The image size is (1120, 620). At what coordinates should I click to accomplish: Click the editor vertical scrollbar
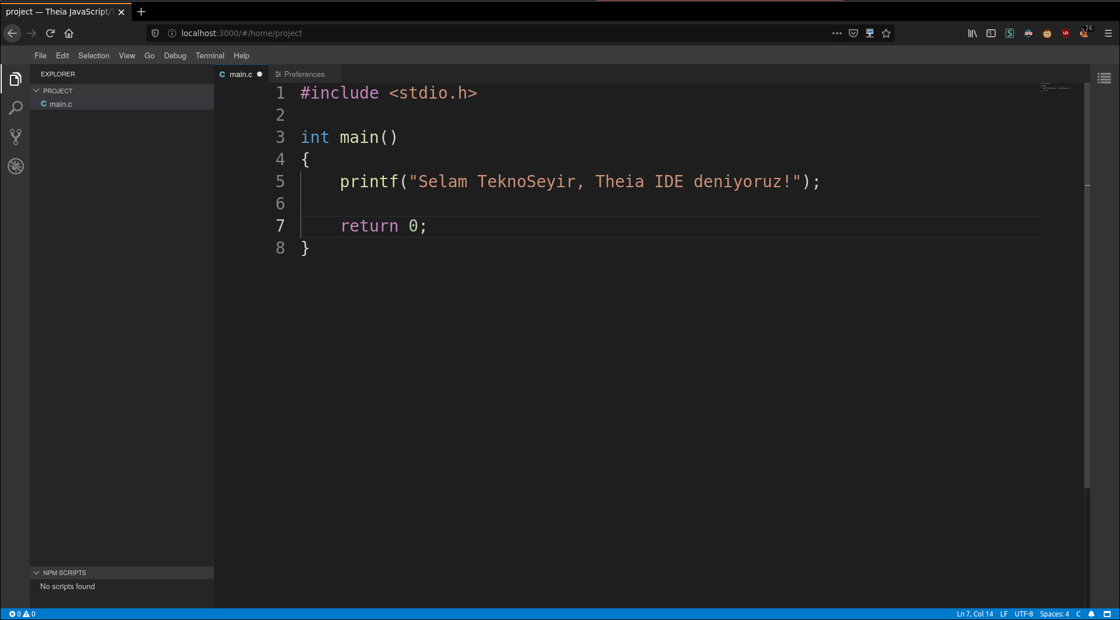pos(1087,286)
